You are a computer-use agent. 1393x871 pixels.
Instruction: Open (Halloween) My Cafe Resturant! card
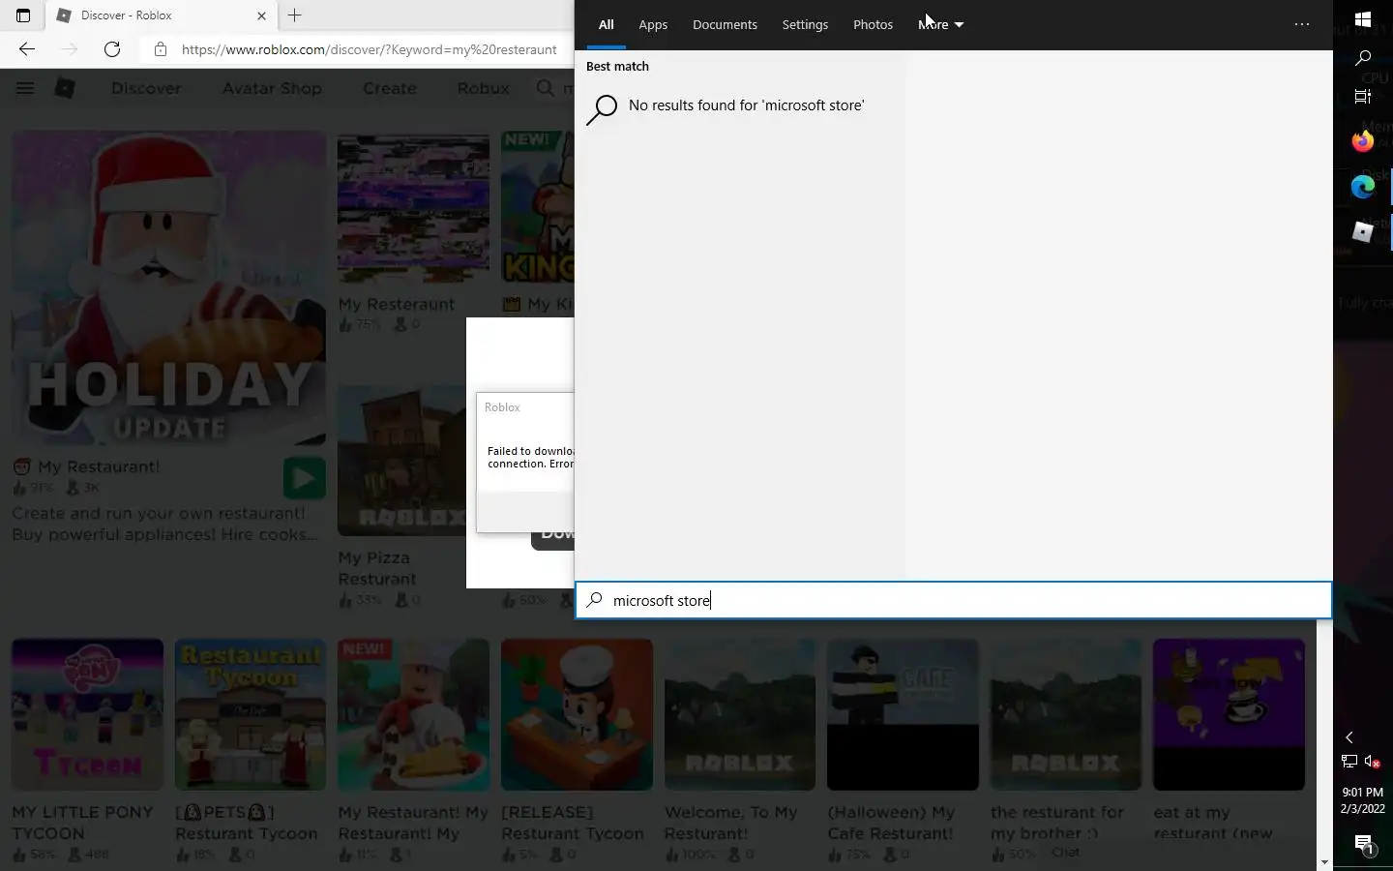coord(903,750)
